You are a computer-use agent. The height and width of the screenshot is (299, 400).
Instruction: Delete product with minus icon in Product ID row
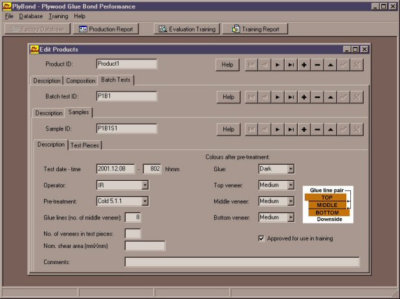317,65
